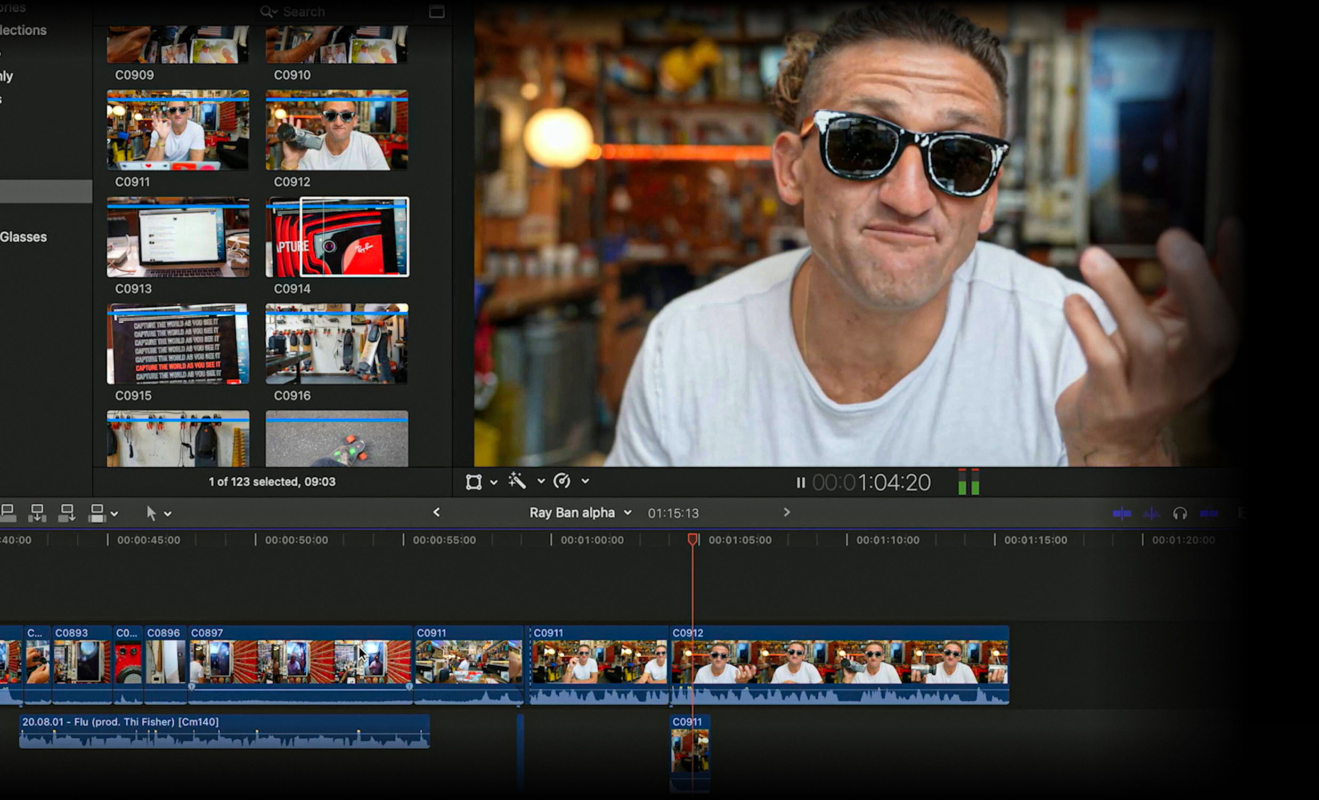Click connect clip to primary storyline icon
The image size is (1319, 800).
click(x=7, y=512)
